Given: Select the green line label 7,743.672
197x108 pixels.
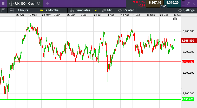Looking at the screenshot, I should point(188,99).
